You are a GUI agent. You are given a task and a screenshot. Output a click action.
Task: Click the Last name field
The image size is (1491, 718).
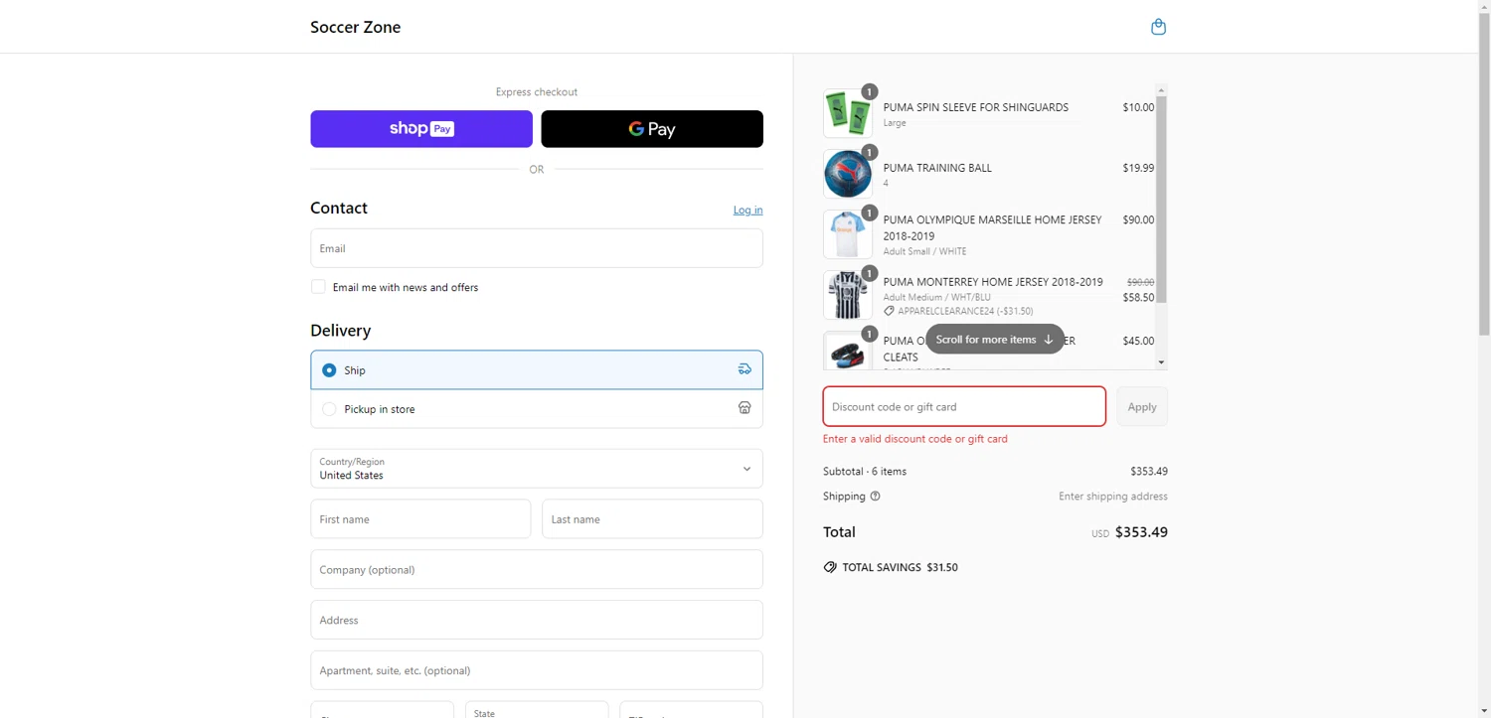point(652,519)
